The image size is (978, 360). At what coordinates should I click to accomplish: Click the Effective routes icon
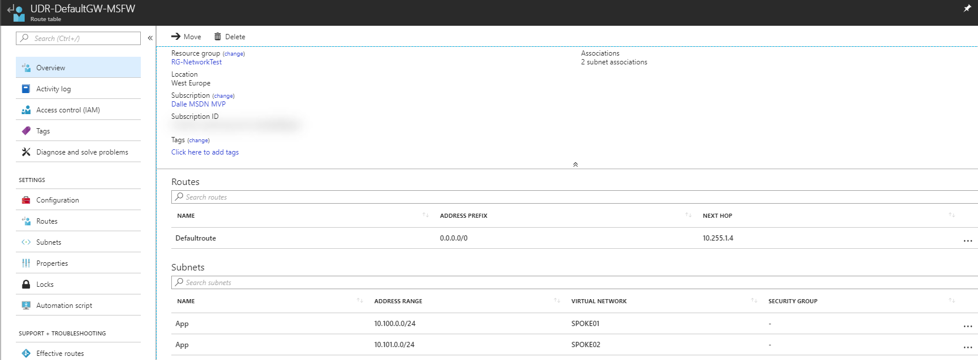26,354
